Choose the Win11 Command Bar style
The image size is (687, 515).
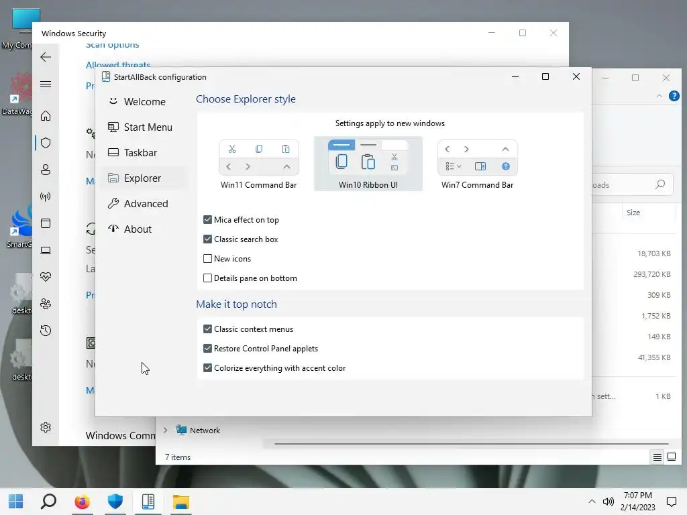pos(258,164)
